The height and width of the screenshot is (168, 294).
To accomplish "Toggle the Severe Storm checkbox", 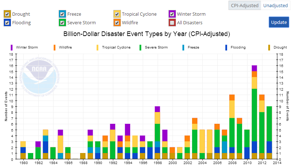I will 62,22.
